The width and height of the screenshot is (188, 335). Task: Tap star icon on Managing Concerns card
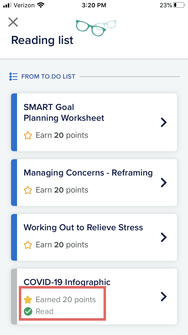click(x=28, y=190)
